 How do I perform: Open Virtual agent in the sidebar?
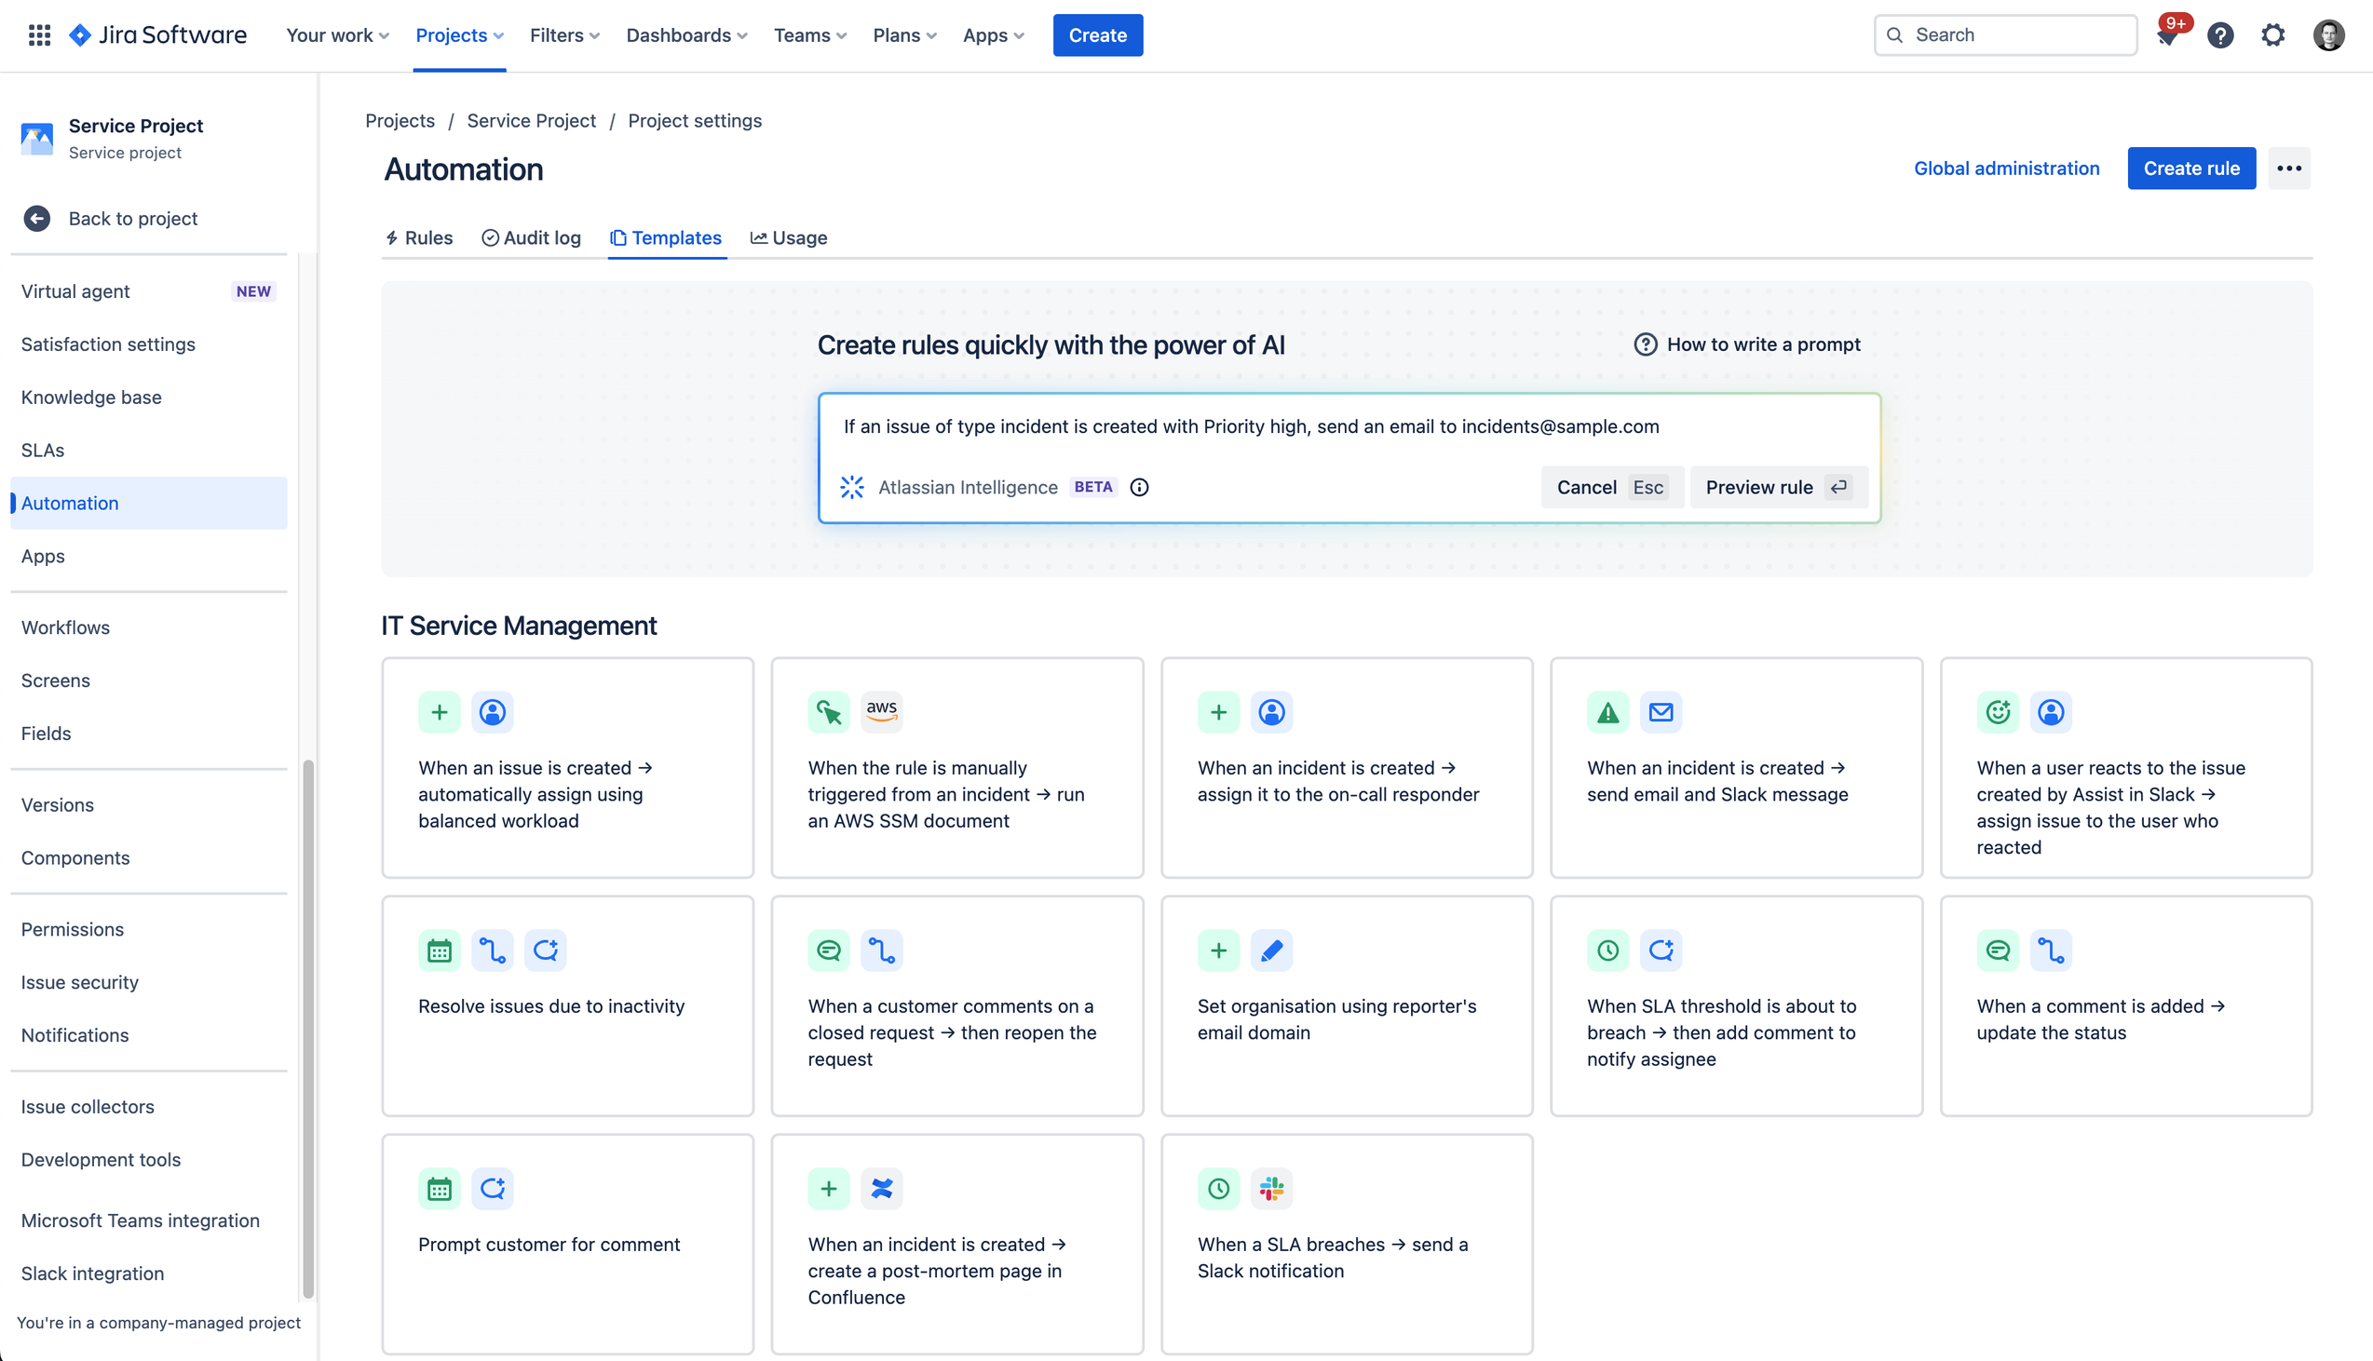coord(149,291)
